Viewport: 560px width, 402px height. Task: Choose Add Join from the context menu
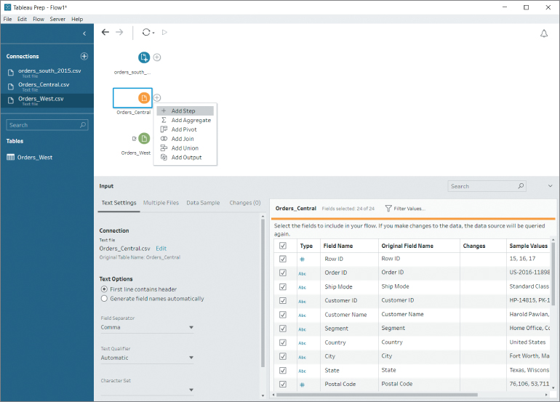(185, 139)
